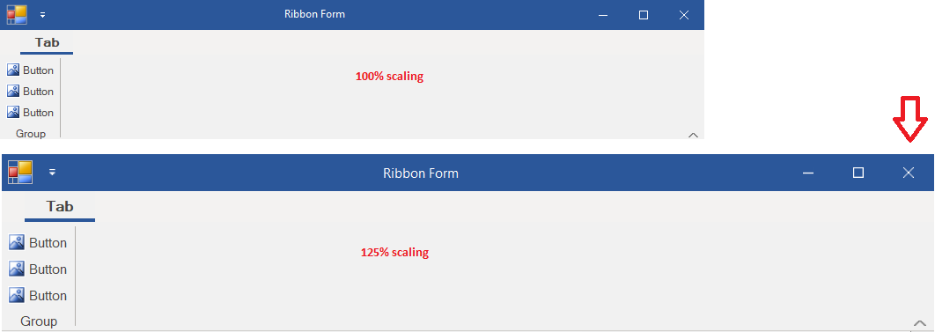The width and height of the screenshot is (935, 332).
Task: Minimize the 100% scaling Ribbon Form
Action: (x=603, y=15)
